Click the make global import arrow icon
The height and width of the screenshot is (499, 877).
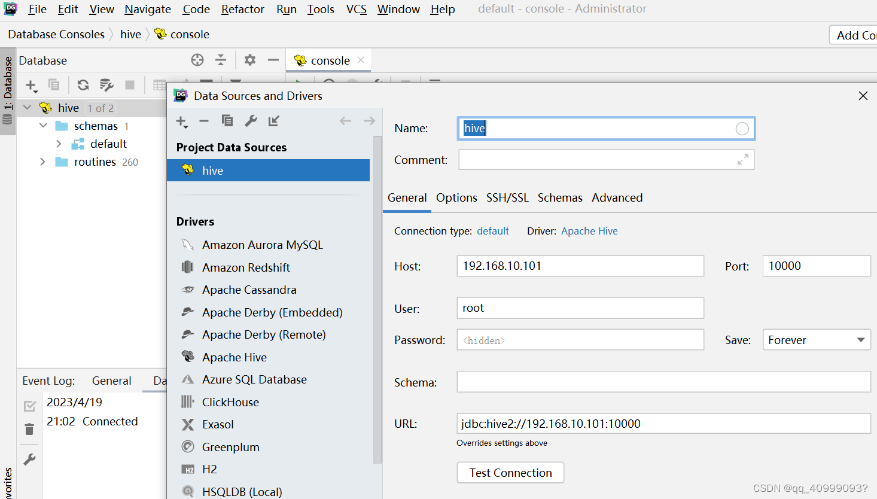tap(274, 121)
